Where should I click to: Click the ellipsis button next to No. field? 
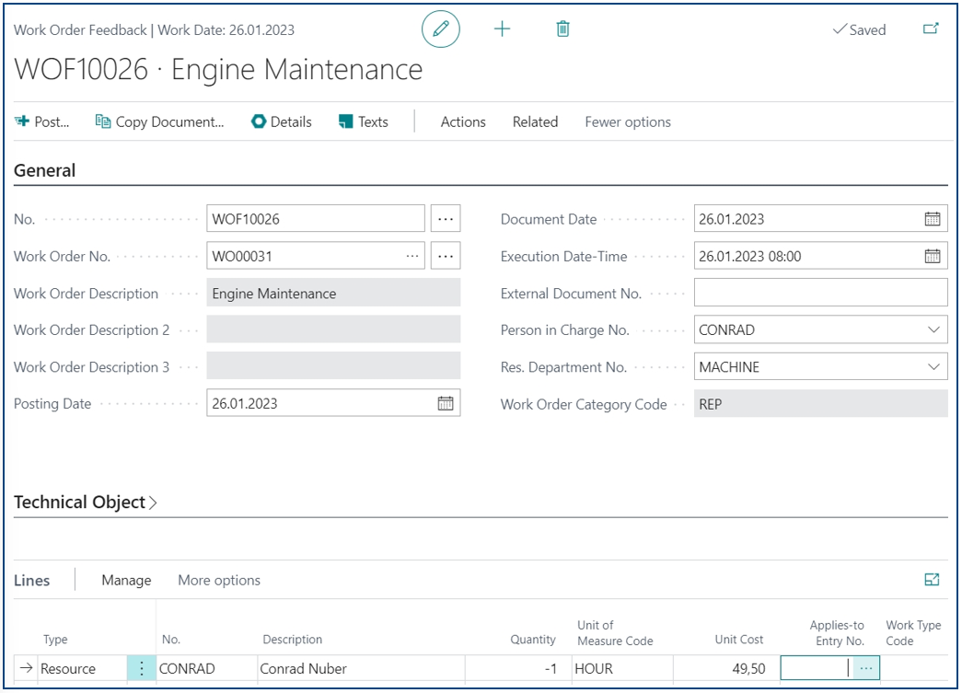(x=446, y=219)
